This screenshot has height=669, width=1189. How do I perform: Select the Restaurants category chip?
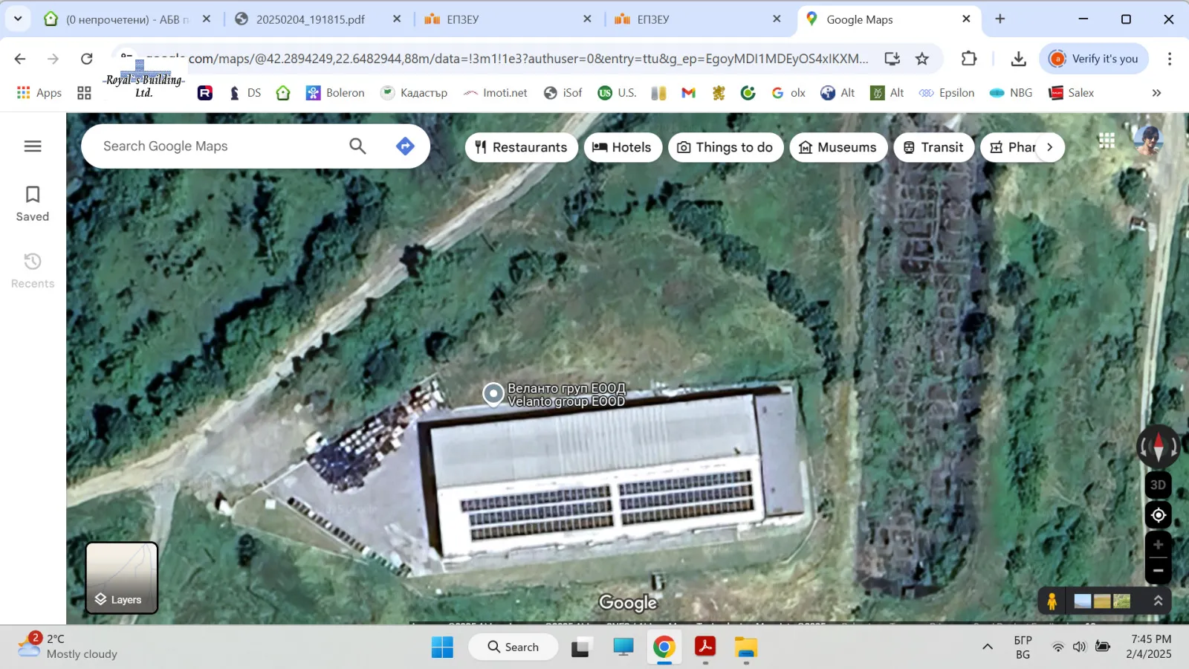point(521,147)
